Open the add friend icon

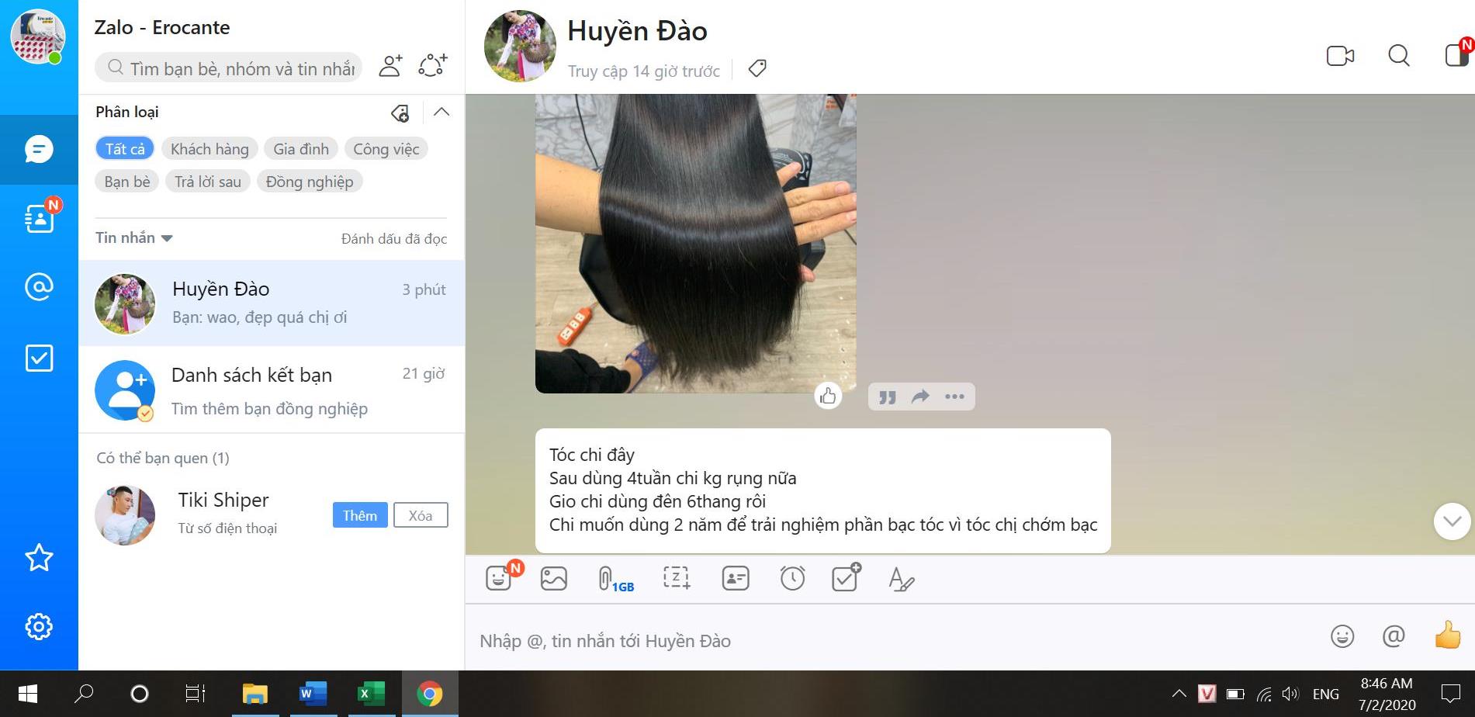click(x=390, y=66)
